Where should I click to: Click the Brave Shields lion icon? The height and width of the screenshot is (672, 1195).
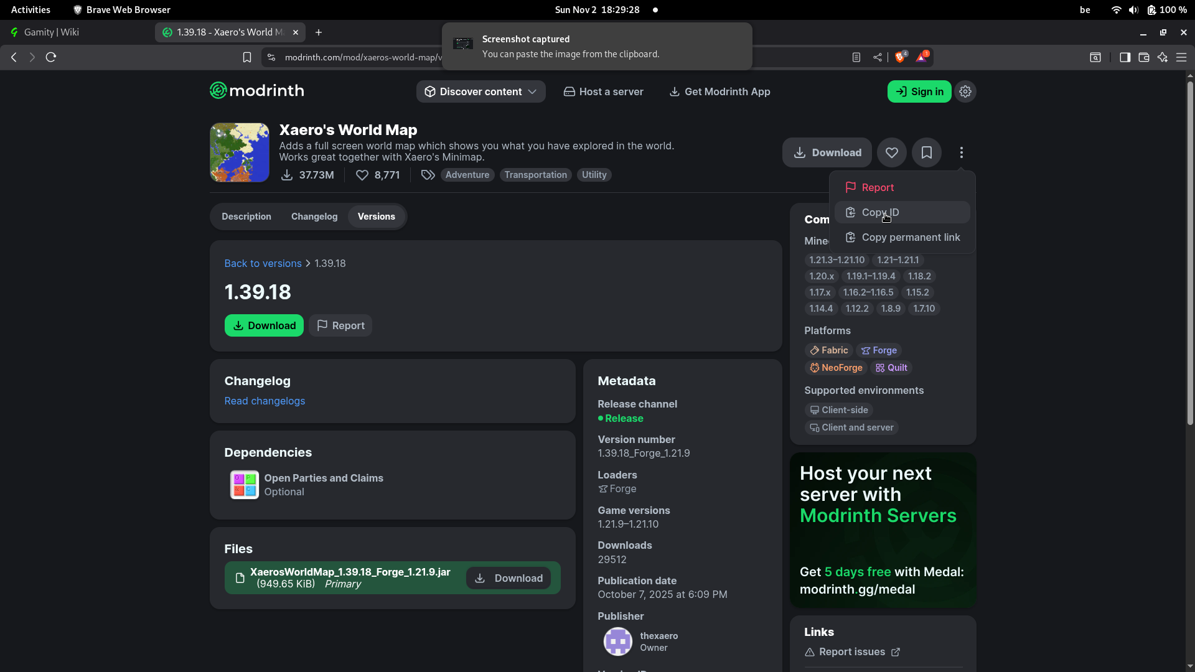pos(899,57)
